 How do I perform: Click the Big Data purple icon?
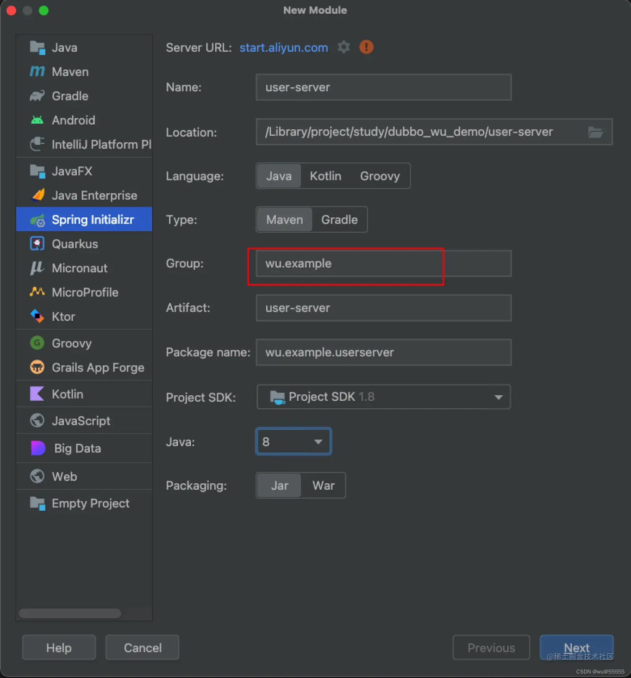(x=38, y=448)
